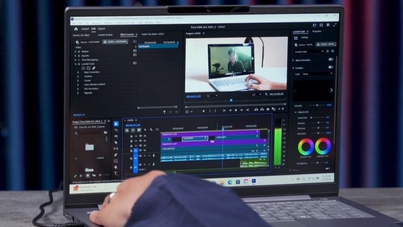This screenshot has width=403, height=227.
Task: Click the Lumetri Color ellipse mask icon
Action: click(x=84, y=68)
